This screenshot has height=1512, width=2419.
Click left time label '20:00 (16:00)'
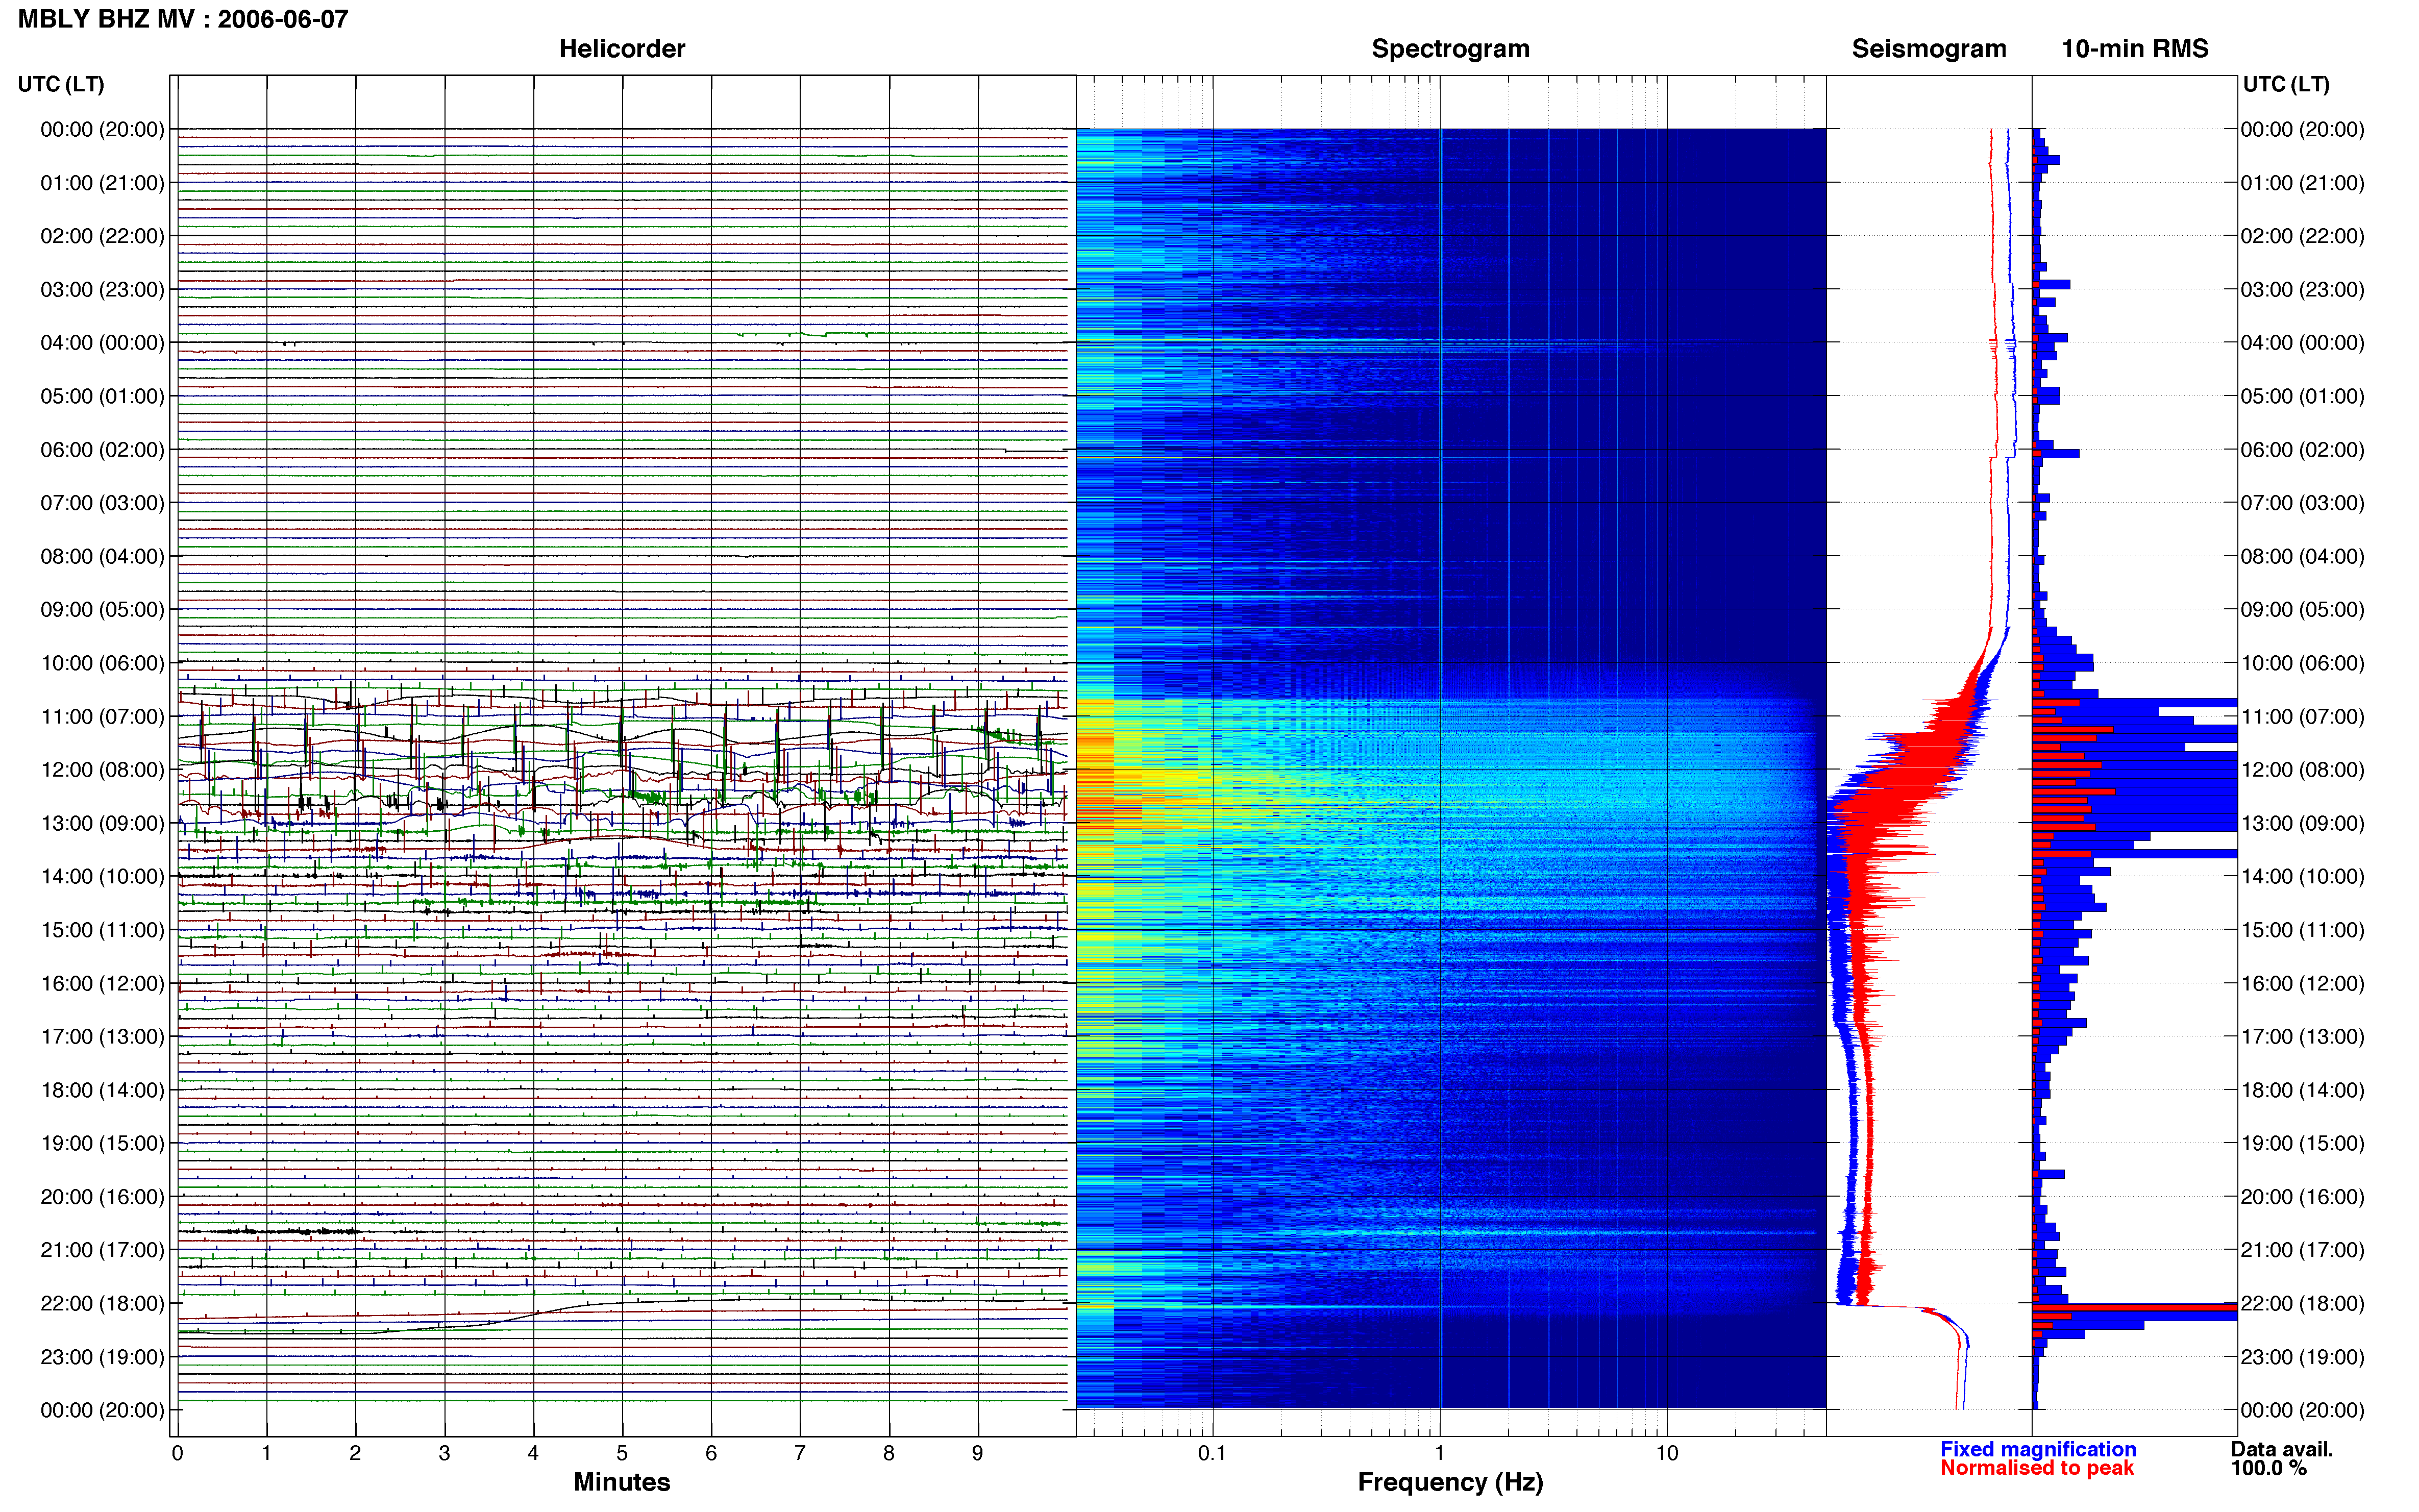tap(102, 1197)
